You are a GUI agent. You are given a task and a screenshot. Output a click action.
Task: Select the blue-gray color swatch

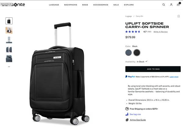pos(128,52)
